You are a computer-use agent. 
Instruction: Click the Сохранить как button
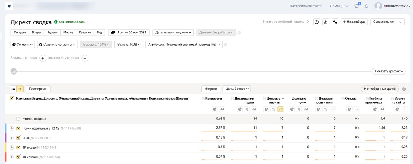coord(384,22)
